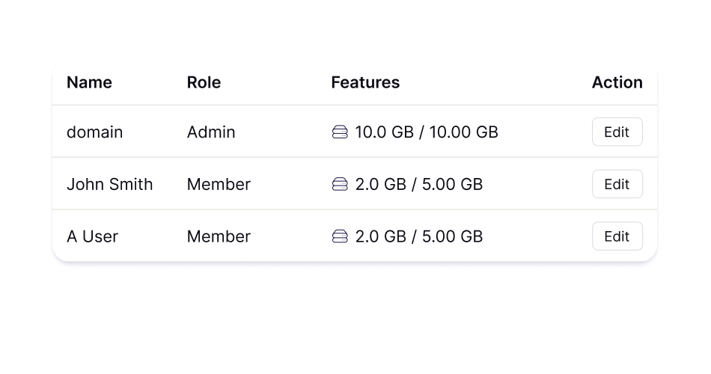Screen dimensions: 711x374
Task: Click A User's Member role
Action: coord(219,236)
